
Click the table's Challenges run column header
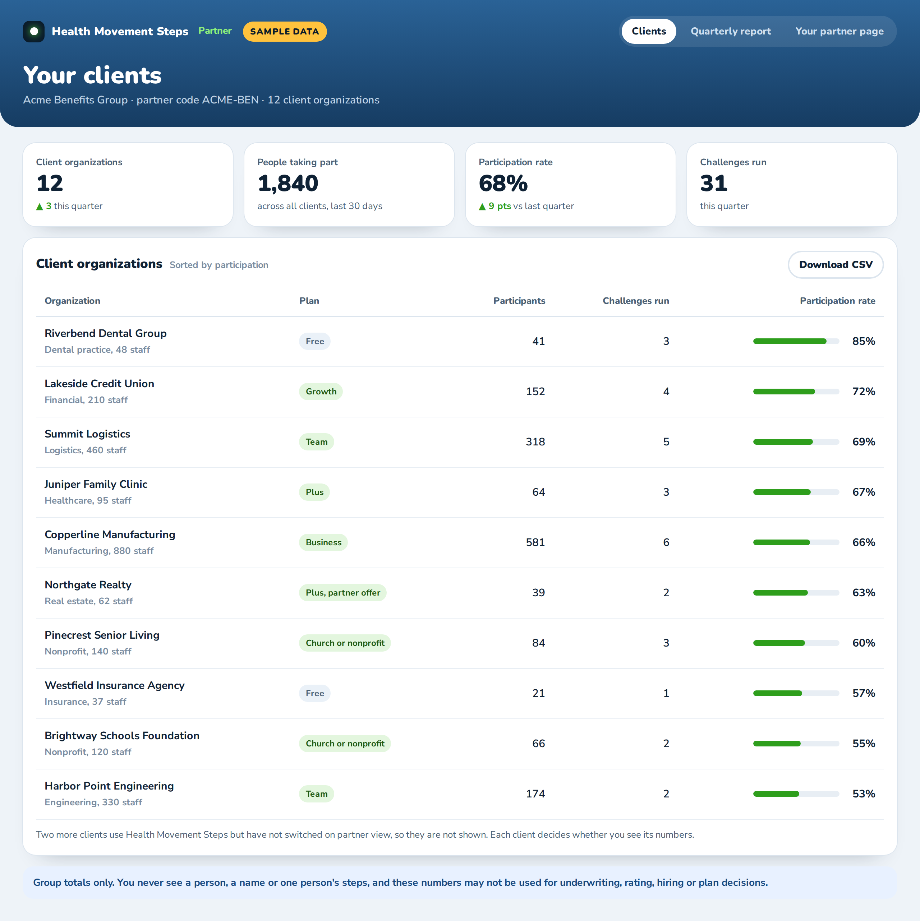pos(636,301)
